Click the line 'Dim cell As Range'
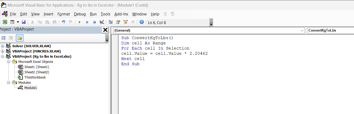Image resolution: width=354 pixels, height=114 pixels. 144,43
